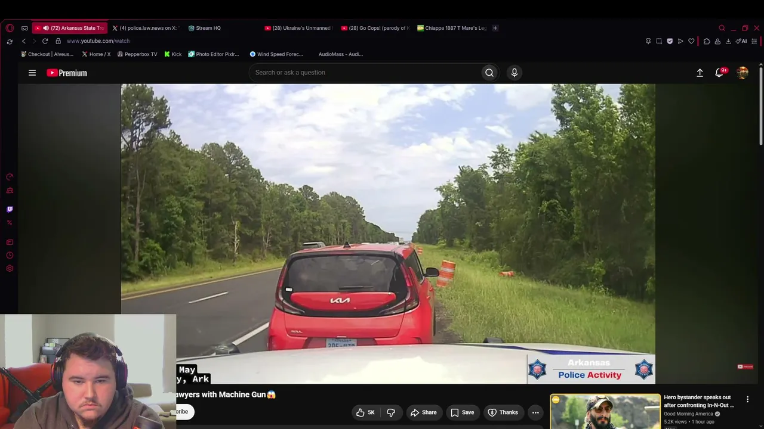The image size is (764, 429).
Task: Open the AI assistant toolbar button
Action: coord(741,41)
